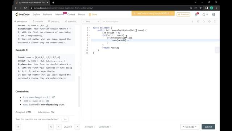The image size is (232, 131).
Task: Open the problem list icon
Action: click(18, 127)
